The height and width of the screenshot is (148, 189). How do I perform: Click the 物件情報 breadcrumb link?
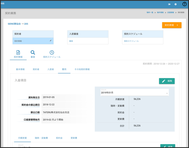point(160,12)
